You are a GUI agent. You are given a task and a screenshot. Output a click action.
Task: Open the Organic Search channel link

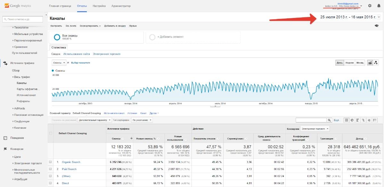71,162
